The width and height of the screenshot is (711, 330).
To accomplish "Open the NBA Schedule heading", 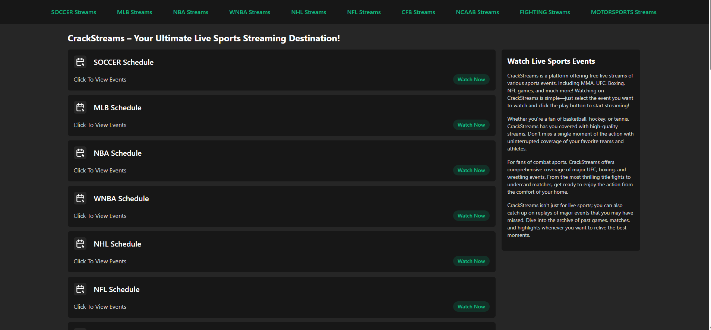I will pyautogui.click(x=117, y=153).
